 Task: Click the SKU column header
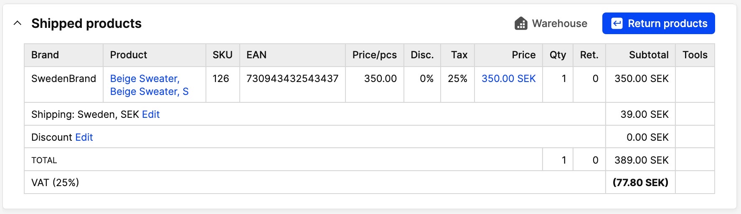222,55
